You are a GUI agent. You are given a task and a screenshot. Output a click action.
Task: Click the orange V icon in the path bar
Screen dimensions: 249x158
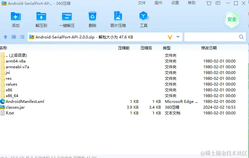click(170, 37)
